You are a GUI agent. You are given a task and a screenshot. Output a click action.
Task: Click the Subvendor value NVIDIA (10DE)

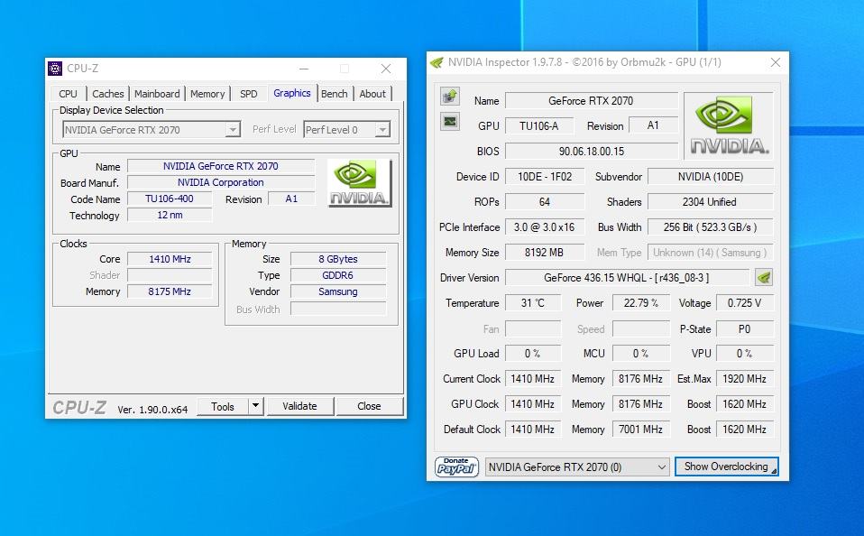(x=711, y=177)
